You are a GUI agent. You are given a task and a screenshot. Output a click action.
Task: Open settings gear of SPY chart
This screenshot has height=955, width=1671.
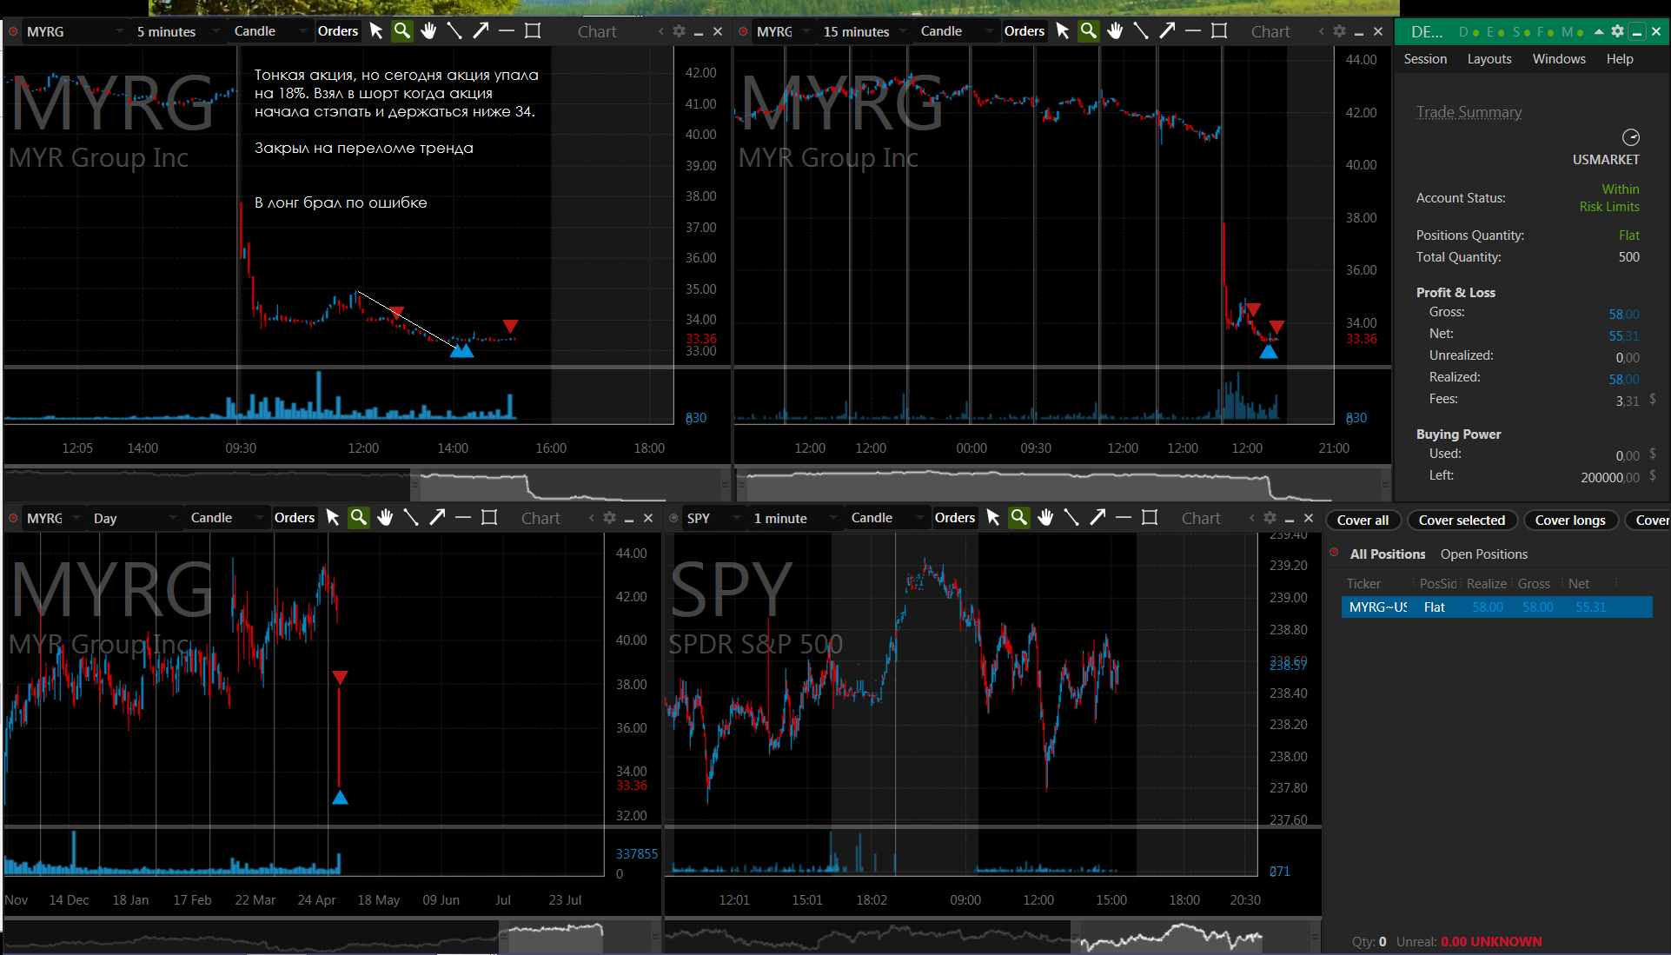click(1270, 518)
